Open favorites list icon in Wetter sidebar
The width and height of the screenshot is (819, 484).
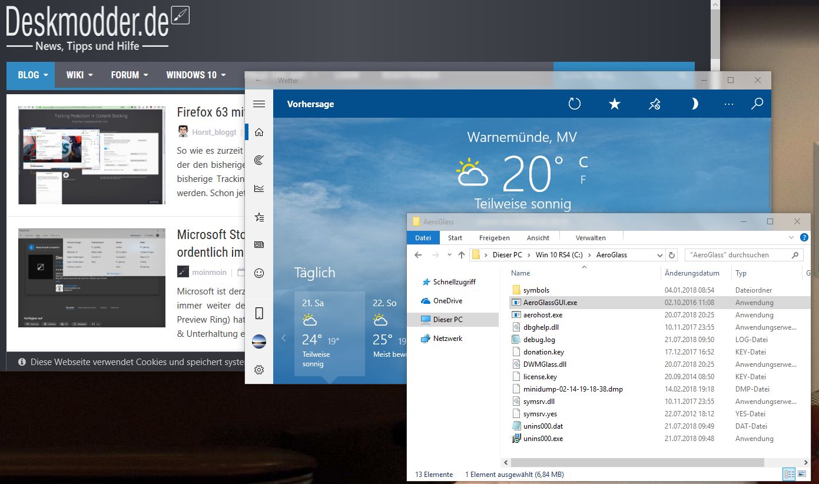259,217
